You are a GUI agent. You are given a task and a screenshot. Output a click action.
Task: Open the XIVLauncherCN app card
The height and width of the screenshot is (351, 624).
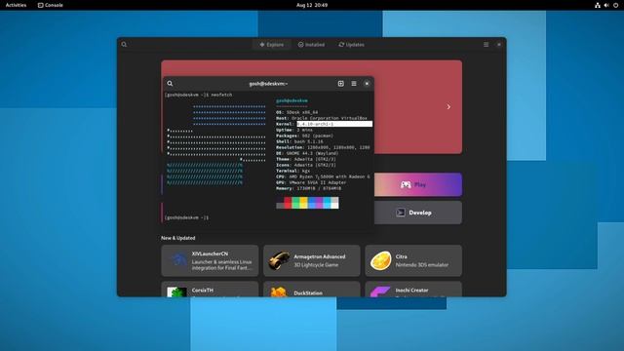tap(210, 260)
